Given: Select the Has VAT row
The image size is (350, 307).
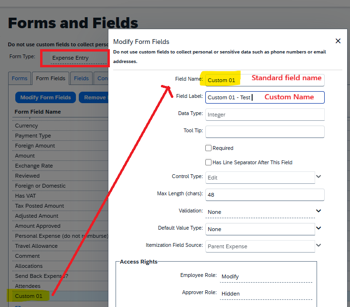Looking at the screenshot, I should [x=60, y=196].
